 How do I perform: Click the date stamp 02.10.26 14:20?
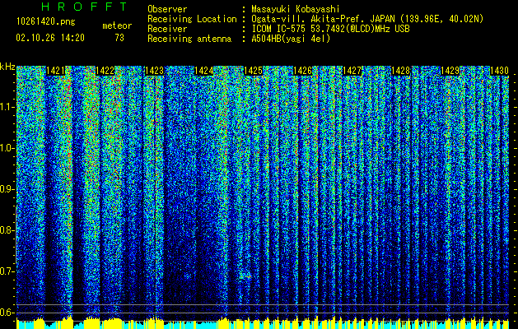(x=50, y=38)
